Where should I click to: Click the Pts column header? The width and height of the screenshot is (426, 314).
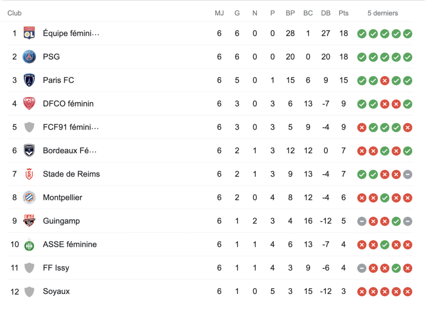click(x=343, y=13)
